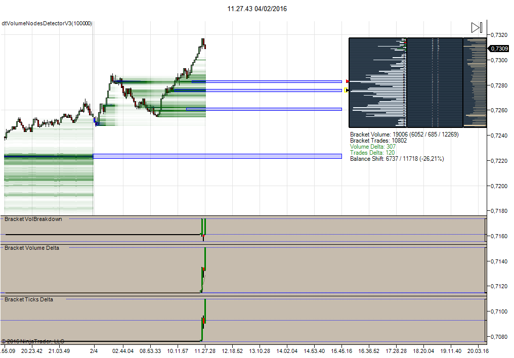Screen dimensions: 514x358
Task: Click the Balance Shift: 6737 / 11718 text
Action: click(397, 159)
